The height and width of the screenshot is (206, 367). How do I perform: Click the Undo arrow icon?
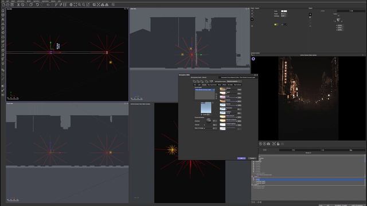pyautogui.click(x=37, y=5)
